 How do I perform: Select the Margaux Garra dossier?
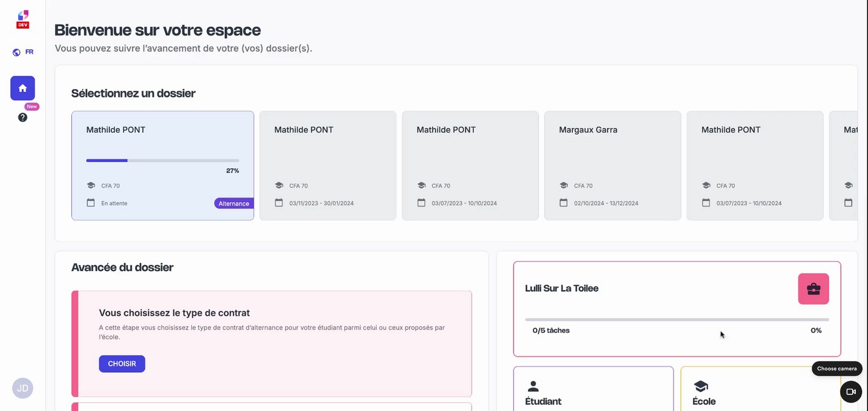click(613, 166)
